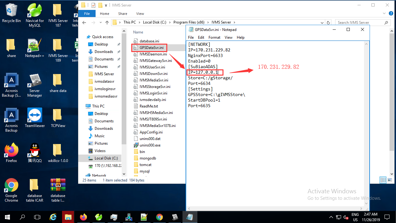Open the Action Center notifications icon
Viewport: 396px width, 223px height.
[x=387, y=217]
